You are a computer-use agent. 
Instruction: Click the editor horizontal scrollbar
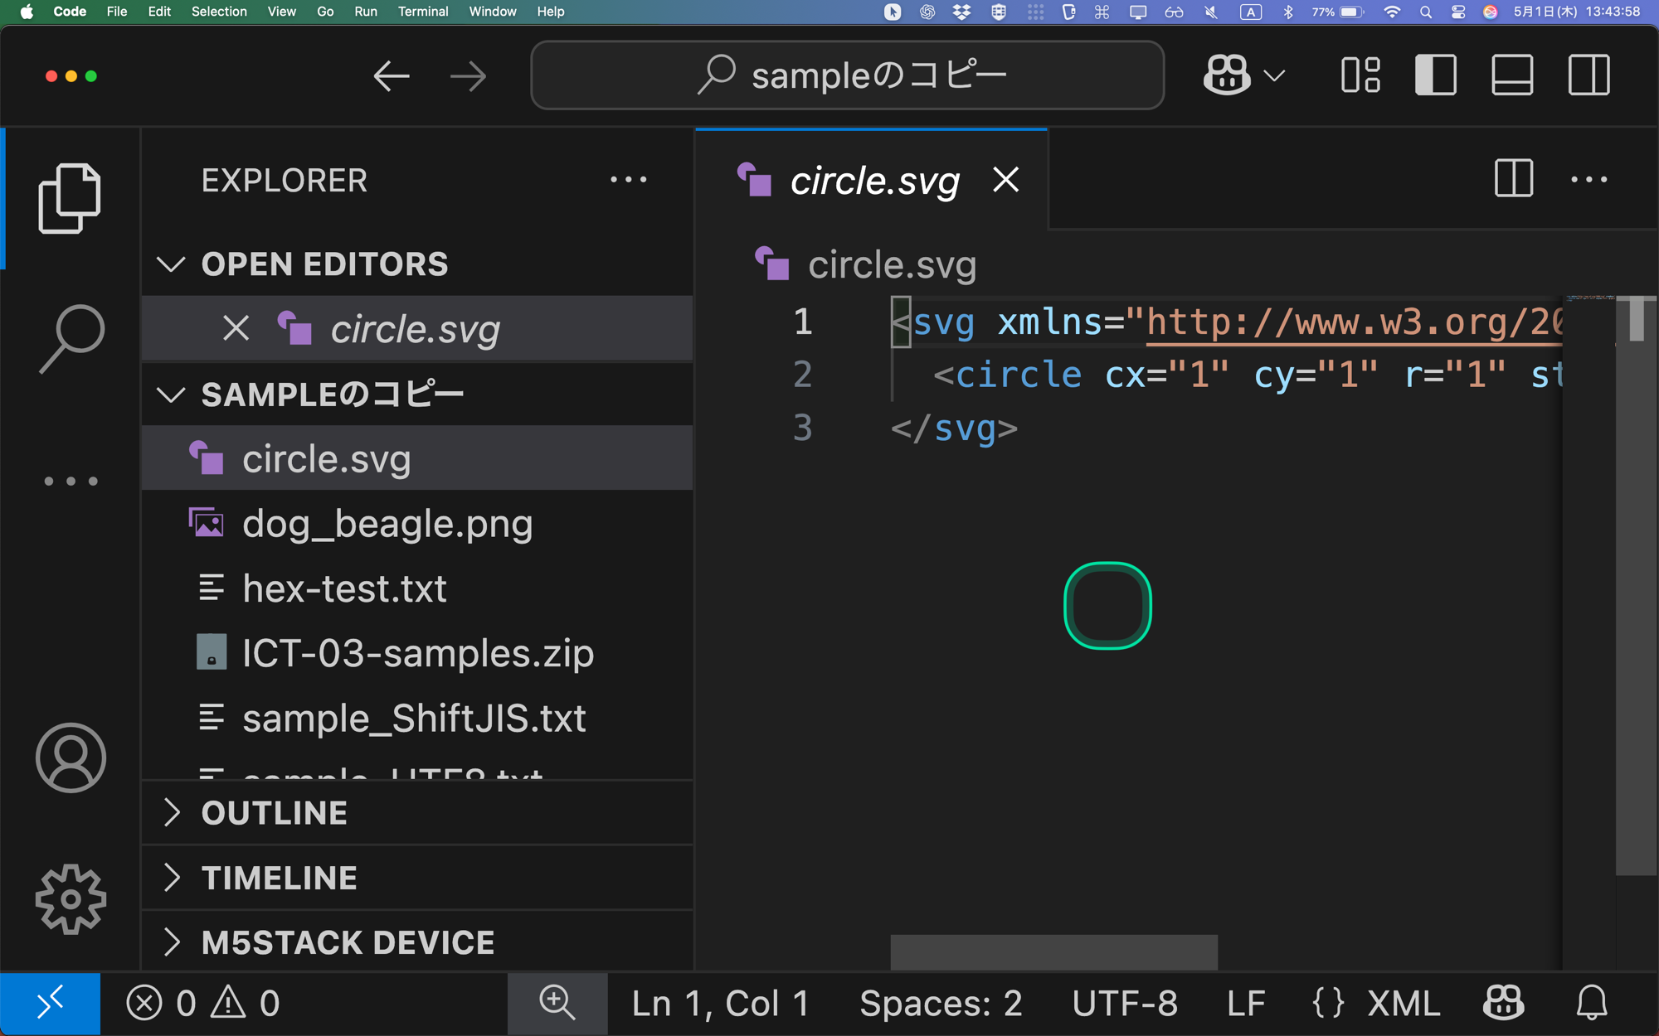1053,952
